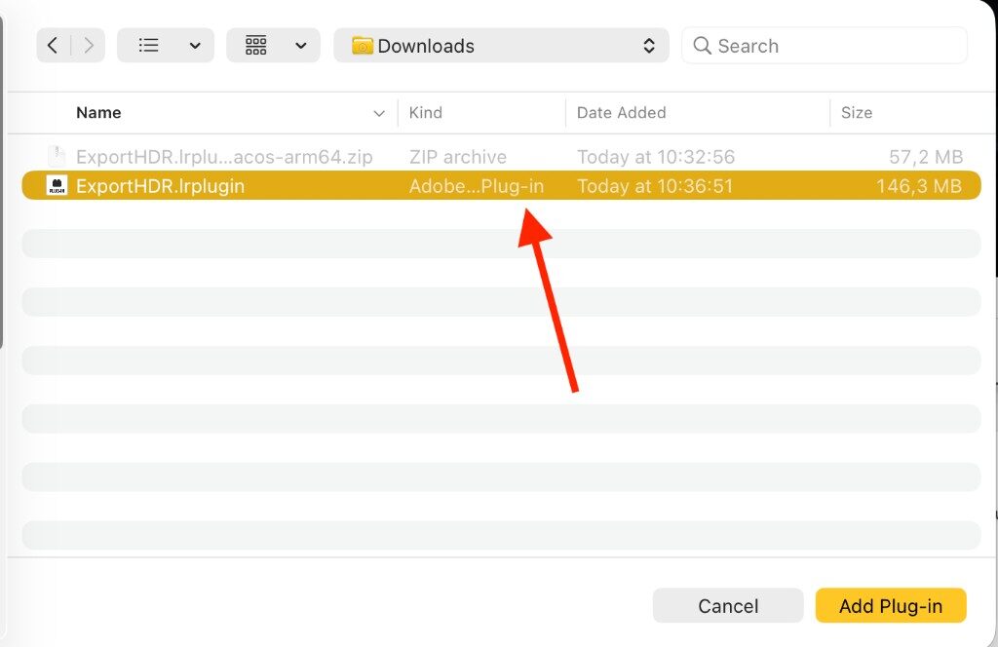
Task: Sort by the Date Added column
Action: point(621,113)
